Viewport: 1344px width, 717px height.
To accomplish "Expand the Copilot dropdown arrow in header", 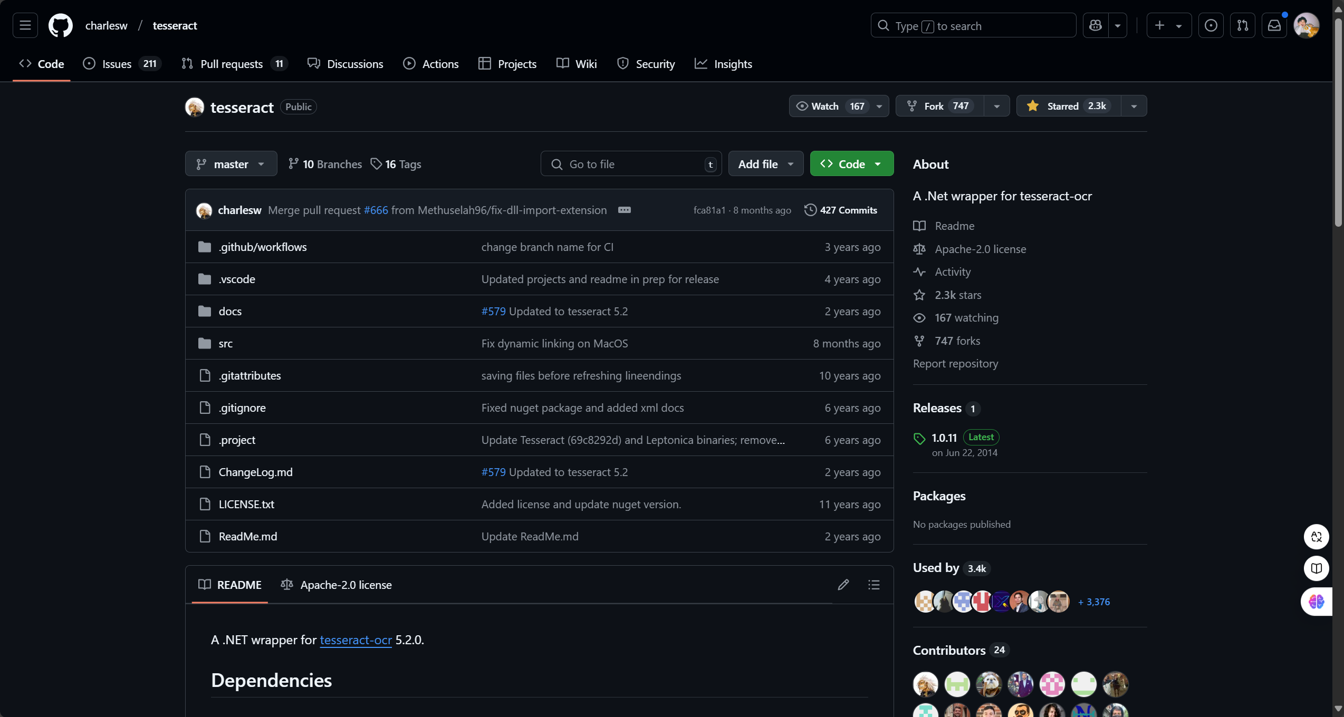I will tap(1118, 25).
